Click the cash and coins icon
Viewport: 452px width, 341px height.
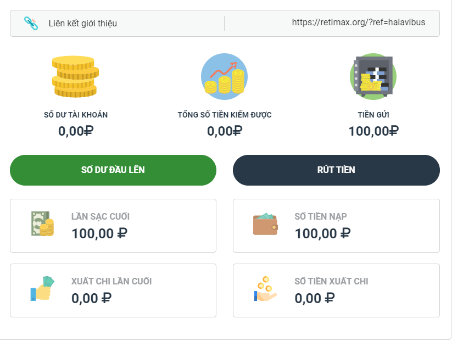(x=42, y=224)
